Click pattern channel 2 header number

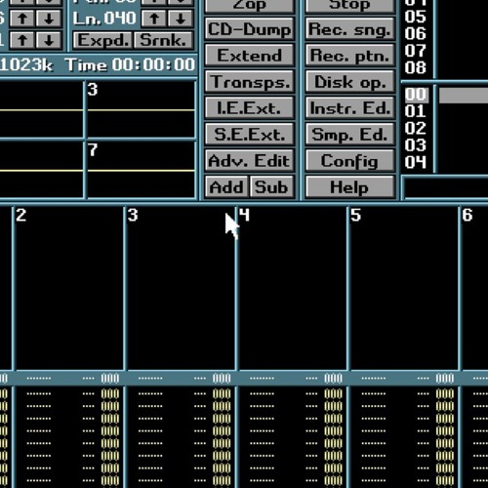[21, 215]
